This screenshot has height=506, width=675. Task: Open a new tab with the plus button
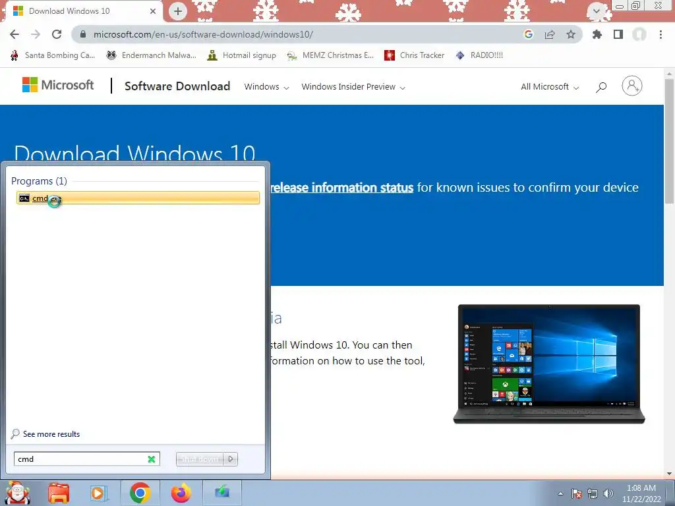tap(178, 11)
